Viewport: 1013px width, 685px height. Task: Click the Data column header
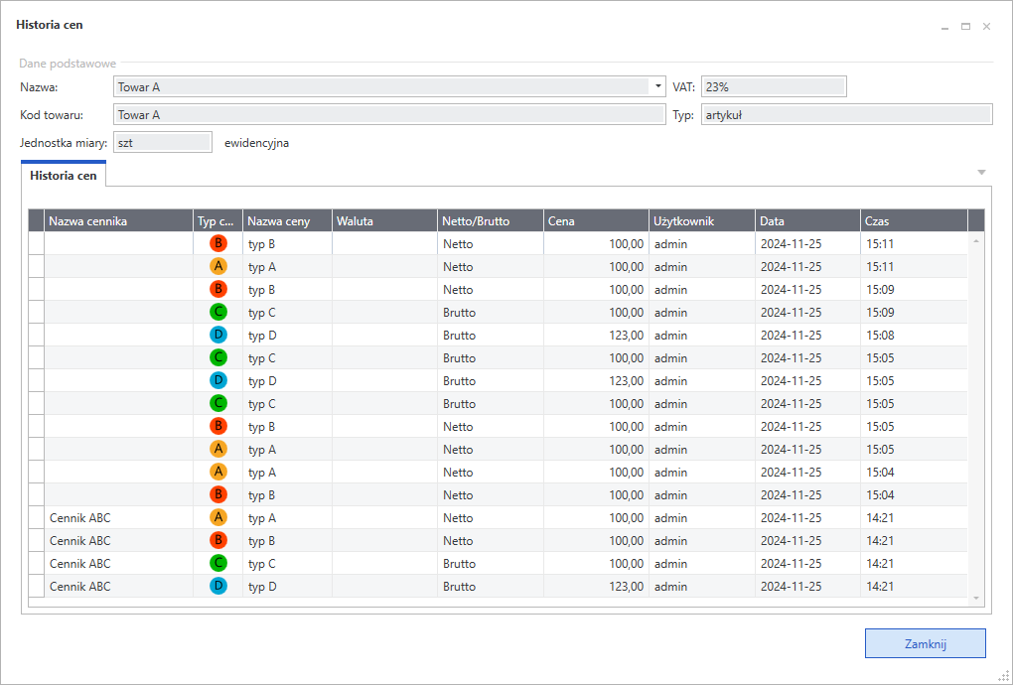806,220
